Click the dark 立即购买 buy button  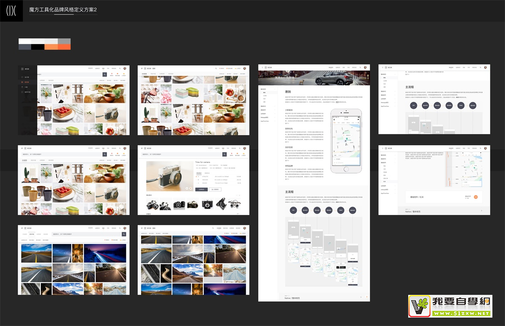pyautogui.click(x=201, y=190)
